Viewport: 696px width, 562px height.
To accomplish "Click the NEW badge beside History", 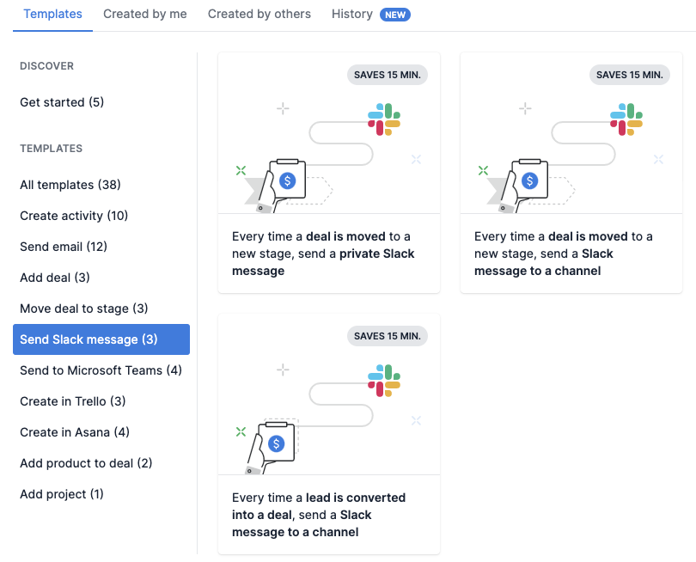I will 395,14.
